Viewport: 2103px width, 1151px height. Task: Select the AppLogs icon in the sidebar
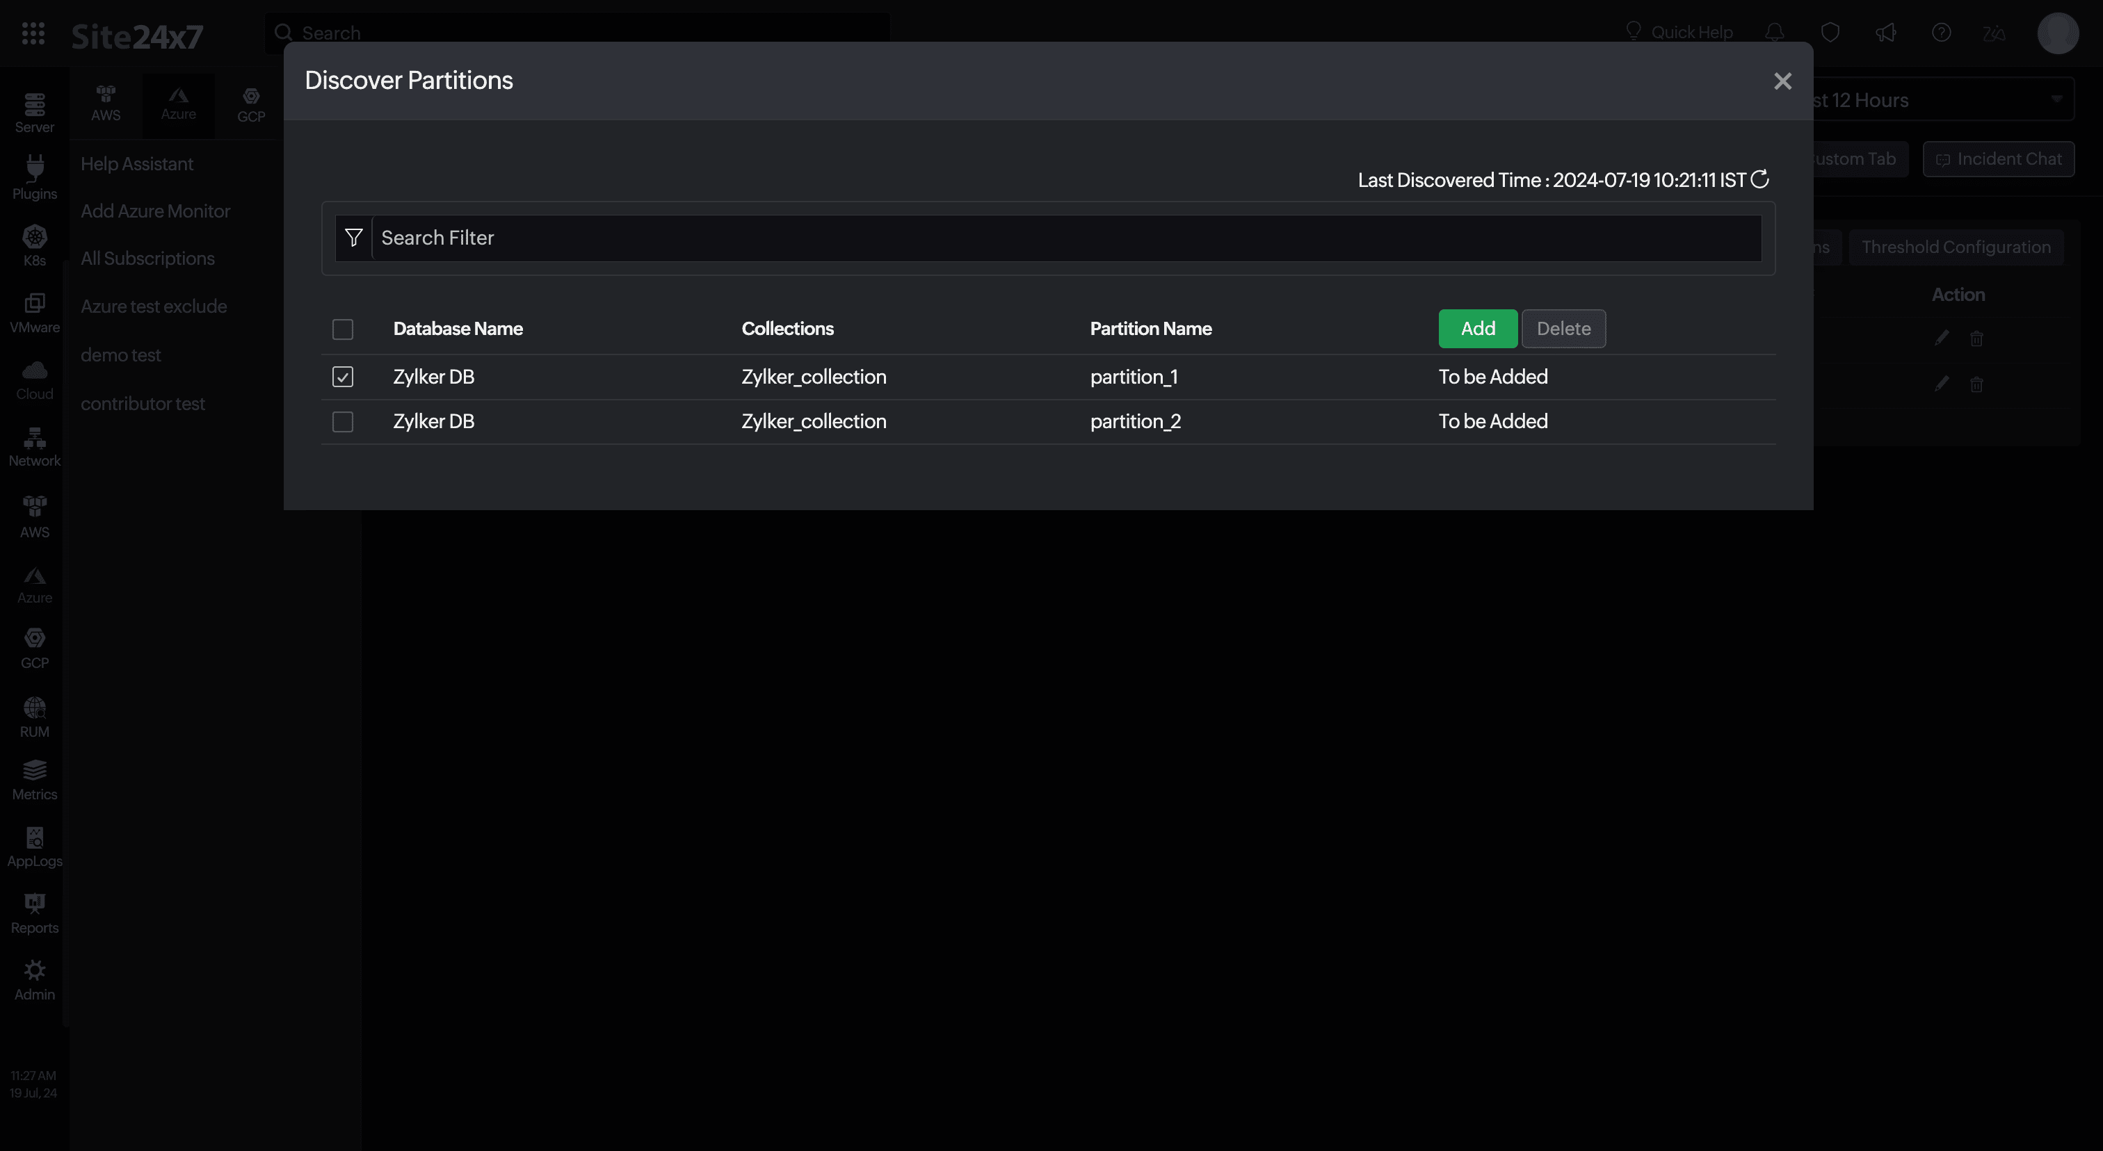(33, 845)
